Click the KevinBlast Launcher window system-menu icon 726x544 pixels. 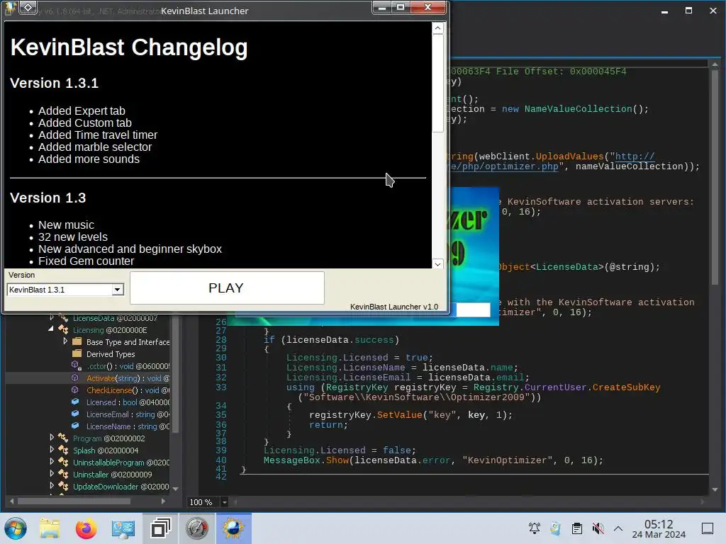[10, 8]
